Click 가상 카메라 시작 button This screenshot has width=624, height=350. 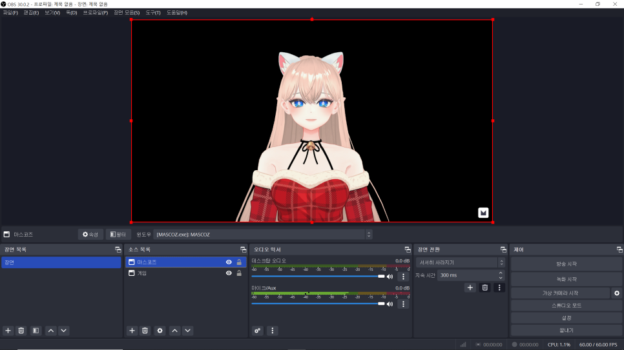point(560,293)
